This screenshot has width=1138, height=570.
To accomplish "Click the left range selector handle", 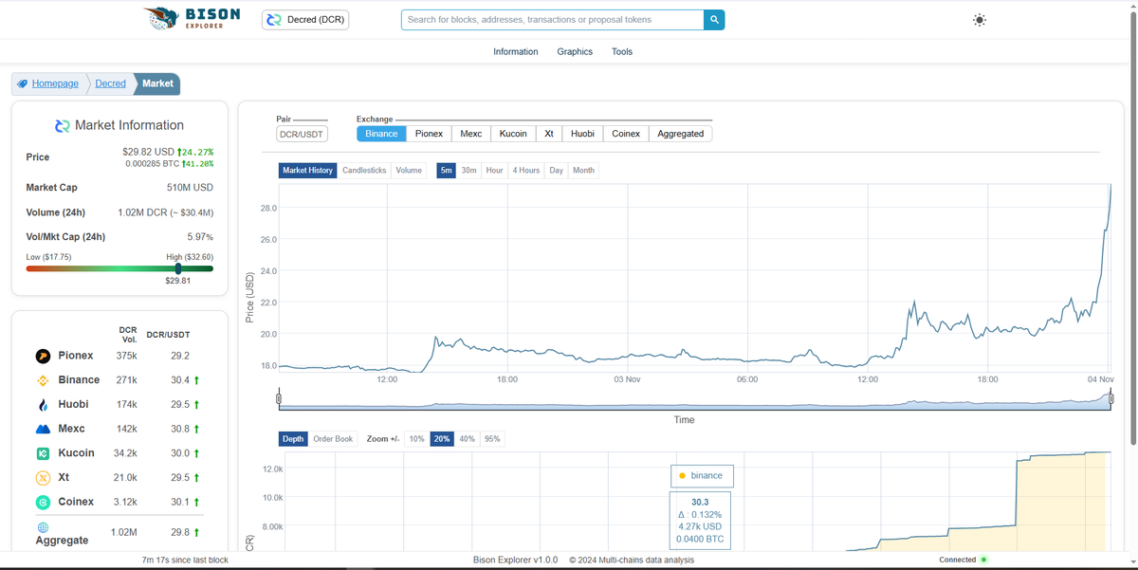I will [x=279, y=399].
